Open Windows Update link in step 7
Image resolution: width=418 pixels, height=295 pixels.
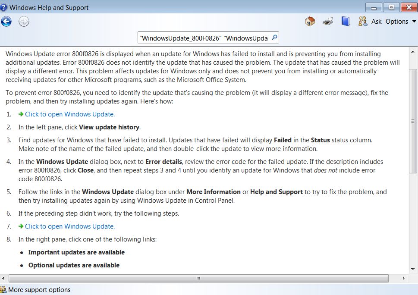click(x=70, y=226)
